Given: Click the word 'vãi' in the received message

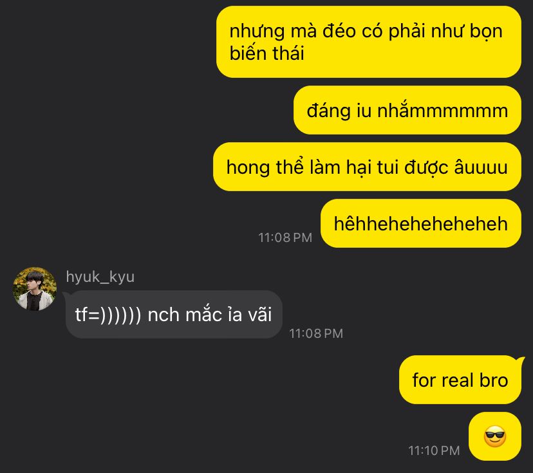Looking at the screenshot, I should (x=259, y=314).
